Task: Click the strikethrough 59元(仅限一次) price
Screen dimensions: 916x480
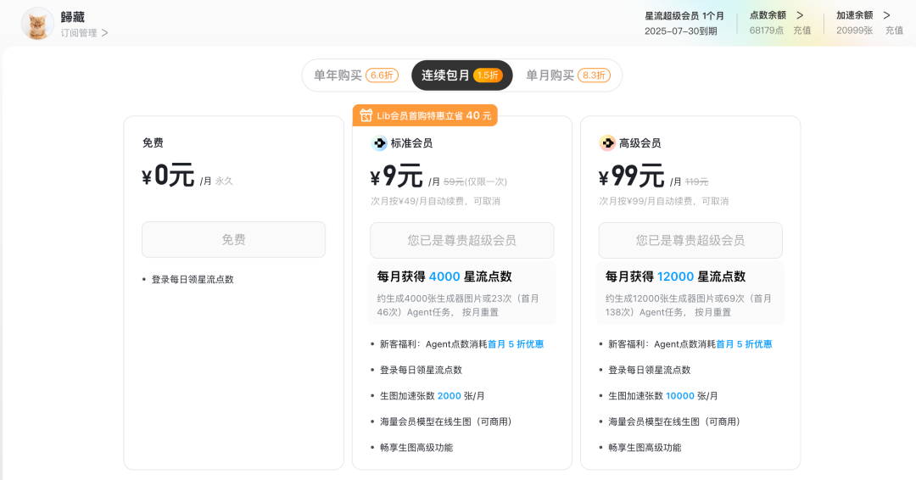Action: [475, 181]
